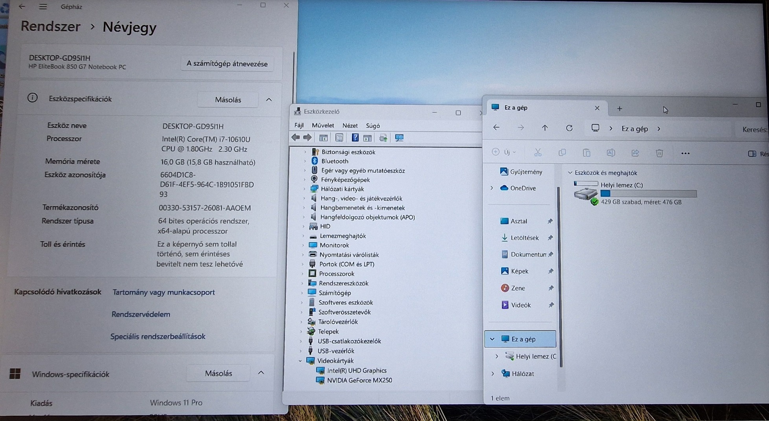Click the info icon beside Eszközspecifikációk
This screenshot has width=769, height=421.
point(32,98)
